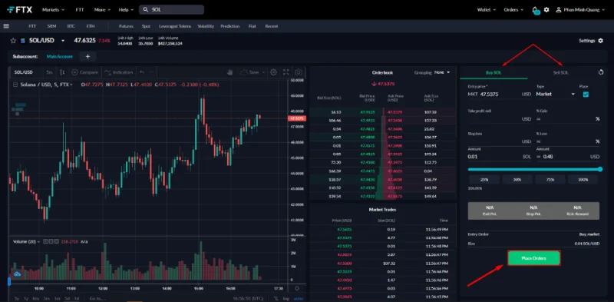Screen dimensions: 614x302
Task: Click the Stop loss USD input field
Action: [500, 141]
